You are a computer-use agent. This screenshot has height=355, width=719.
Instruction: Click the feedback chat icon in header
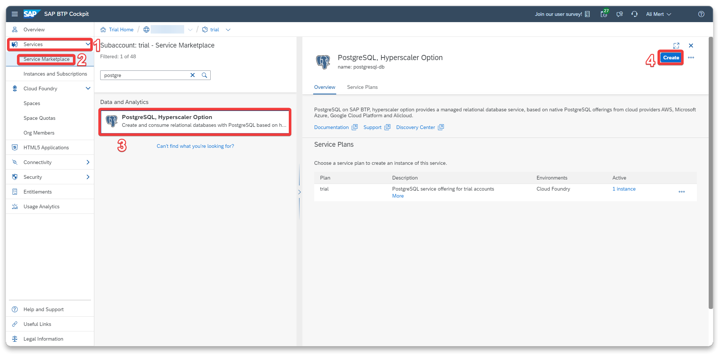tap(620, 14)
